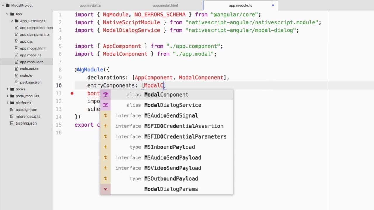Select the app.module.ts tab label
This screenshot has width=374, height=210.
[240, 5]
